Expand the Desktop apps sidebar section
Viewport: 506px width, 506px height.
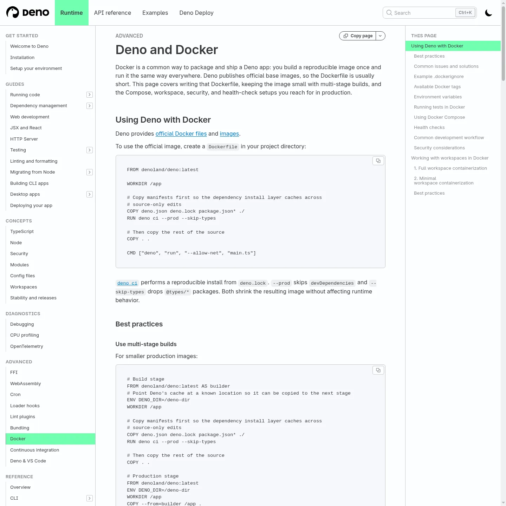(x=90, y=194)
